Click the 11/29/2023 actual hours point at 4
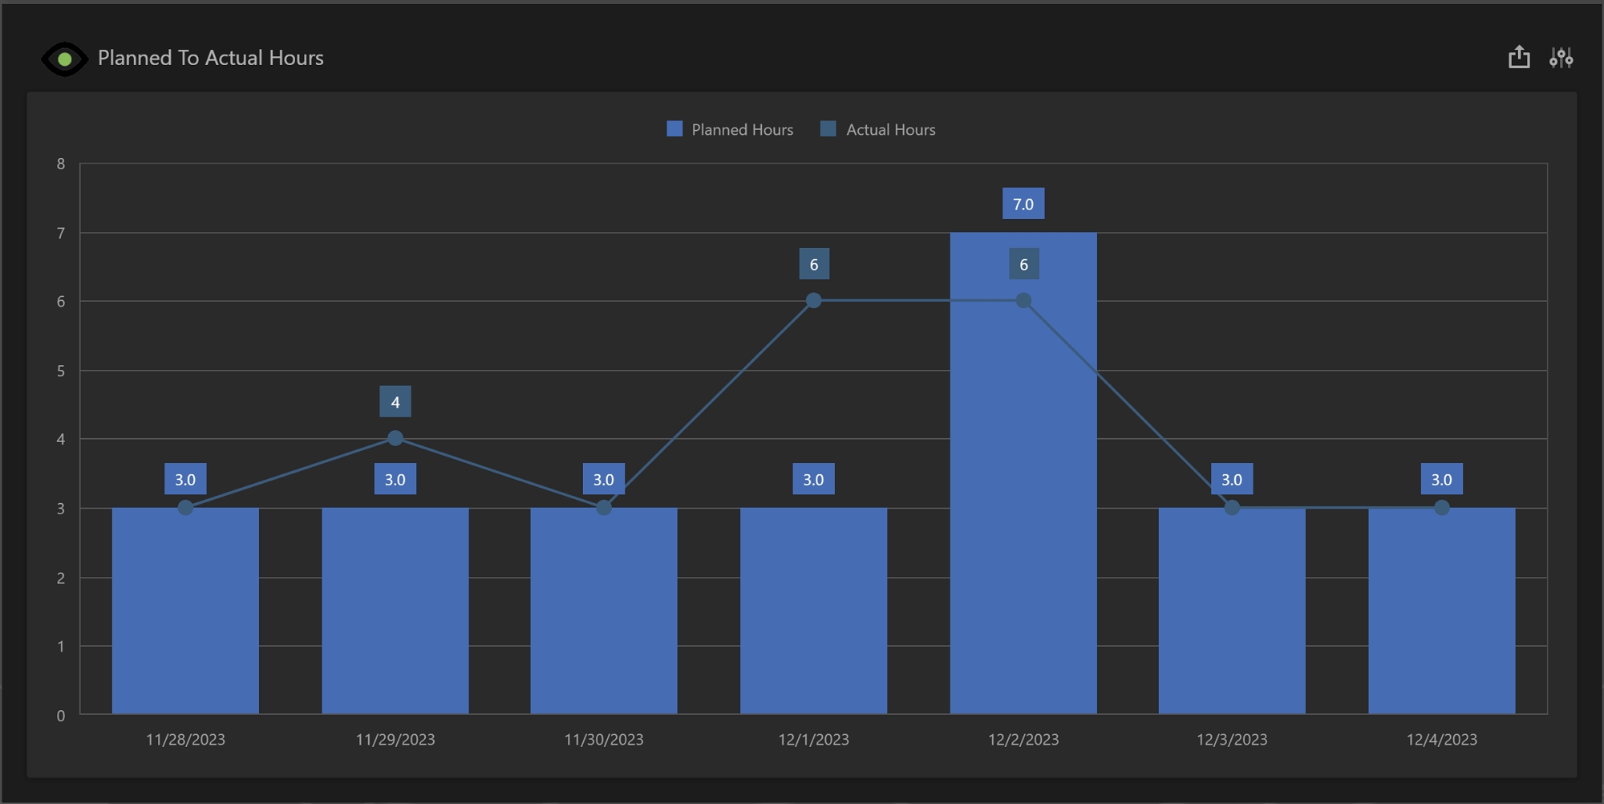Image resolution: width=1604 pixels, height=804 pixels. (x=395, y=438)
